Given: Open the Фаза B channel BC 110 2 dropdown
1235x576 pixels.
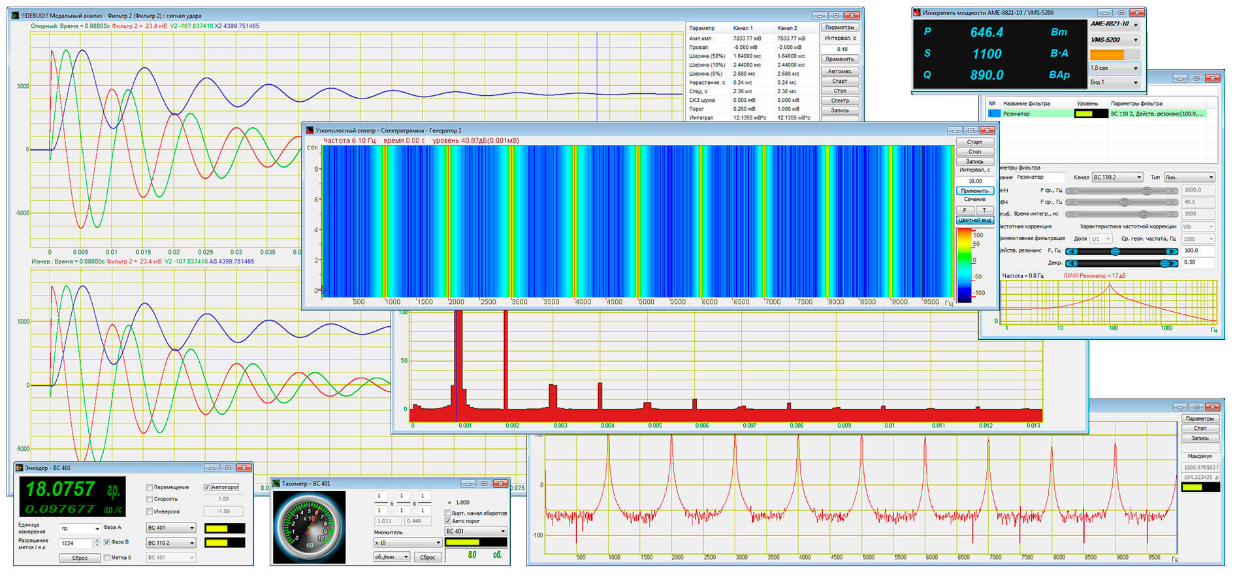Looking at the screenshot, I should tap(171, 543).
